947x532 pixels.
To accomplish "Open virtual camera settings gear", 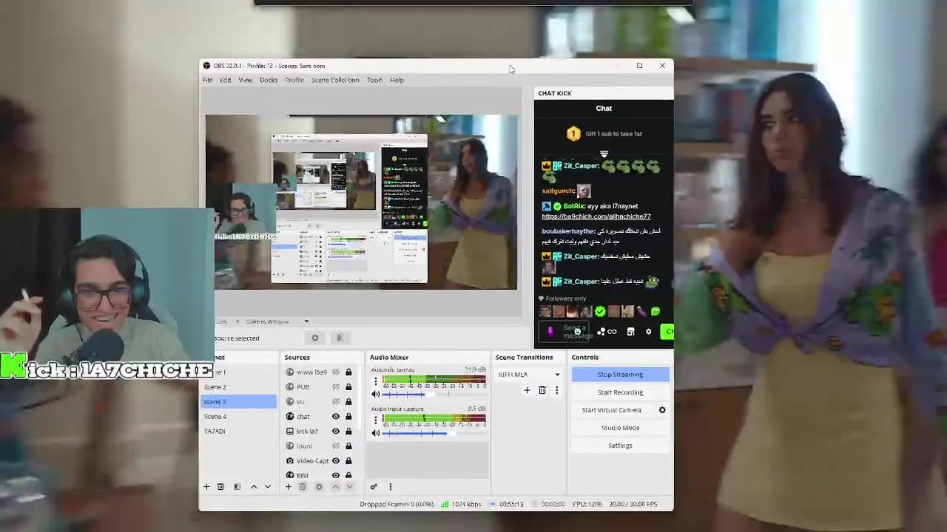I will tap(662, 410).
